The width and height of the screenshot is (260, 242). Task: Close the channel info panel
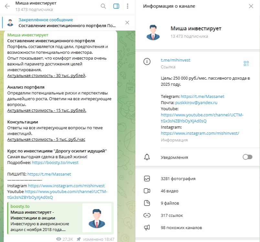tap(251, 6)
